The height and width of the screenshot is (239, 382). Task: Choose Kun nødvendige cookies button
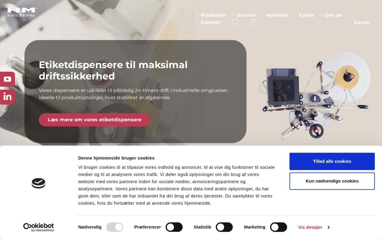(332, 181)
